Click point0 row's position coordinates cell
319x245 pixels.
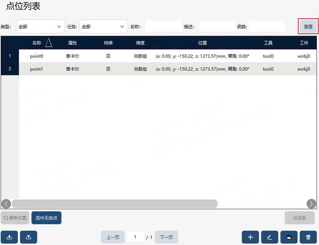point(203,56)
